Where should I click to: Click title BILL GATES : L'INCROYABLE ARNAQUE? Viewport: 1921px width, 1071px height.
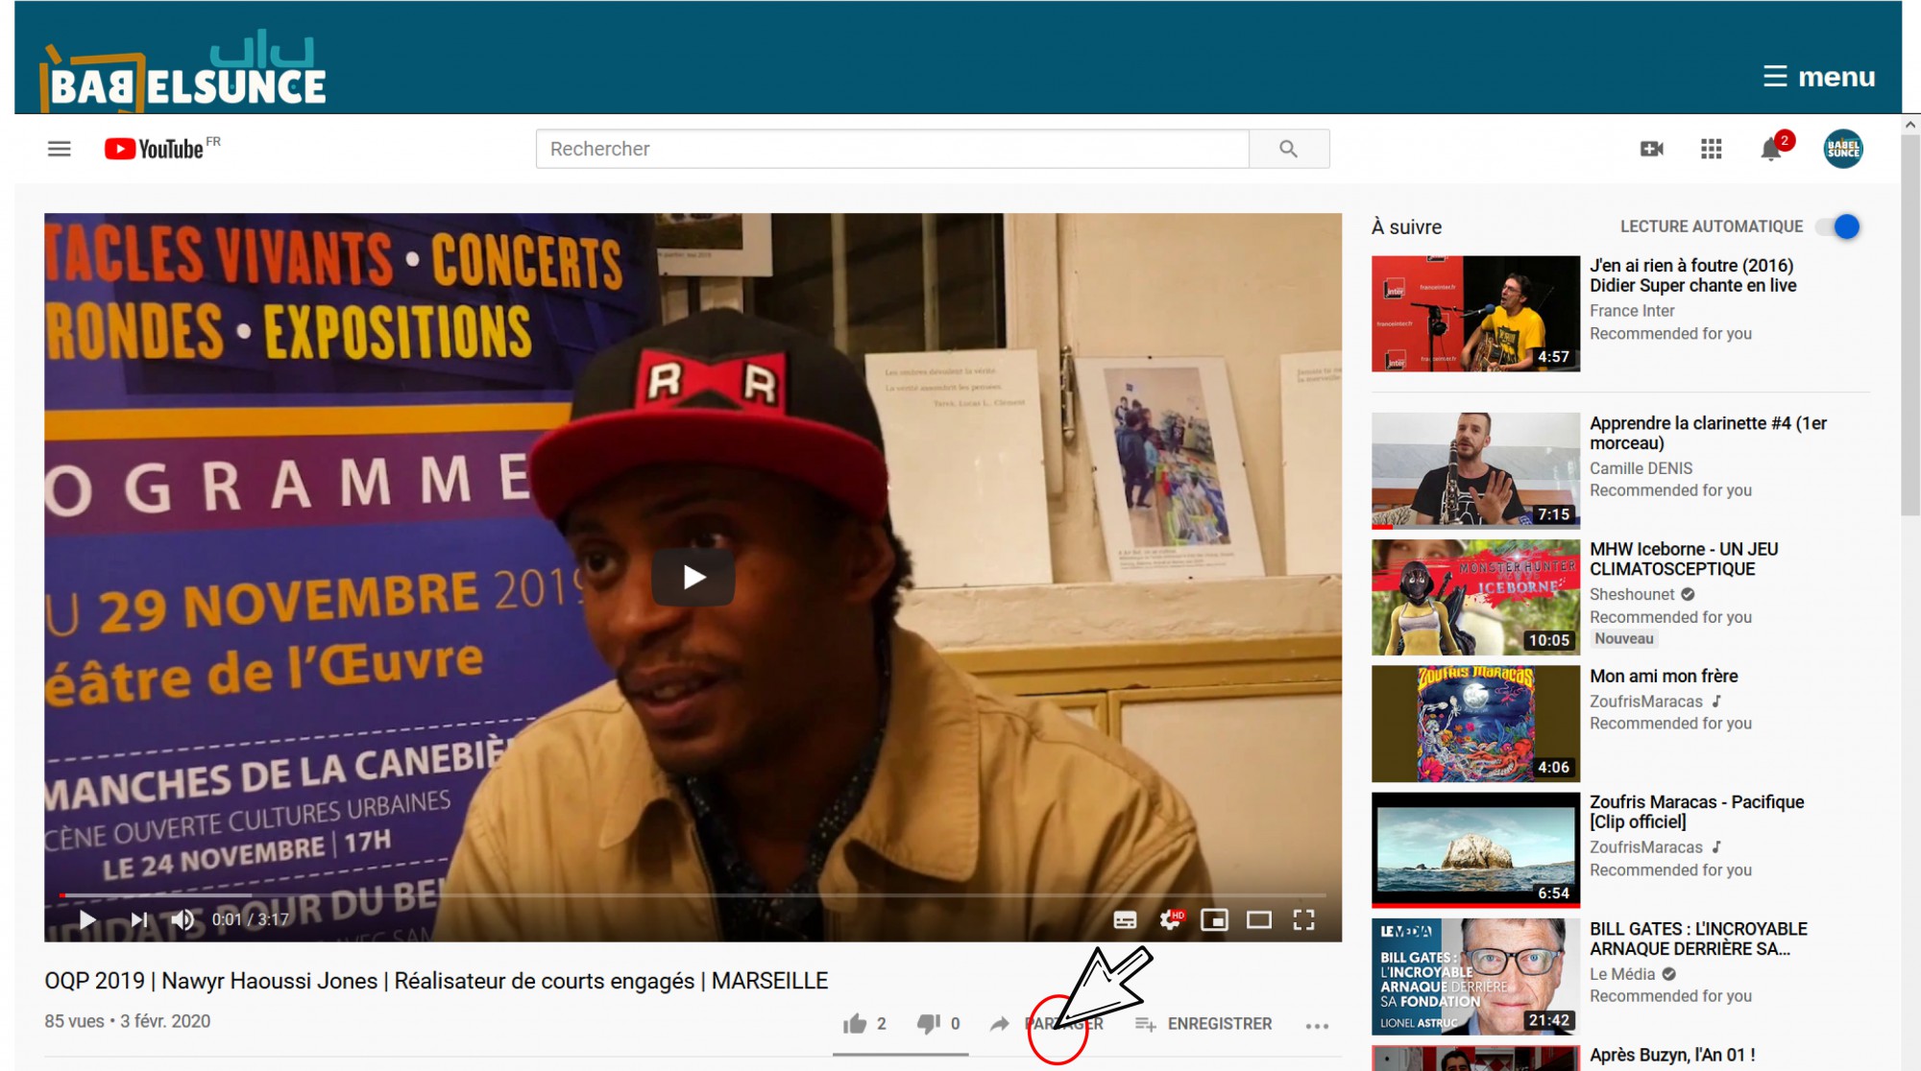pos(1698,939)
